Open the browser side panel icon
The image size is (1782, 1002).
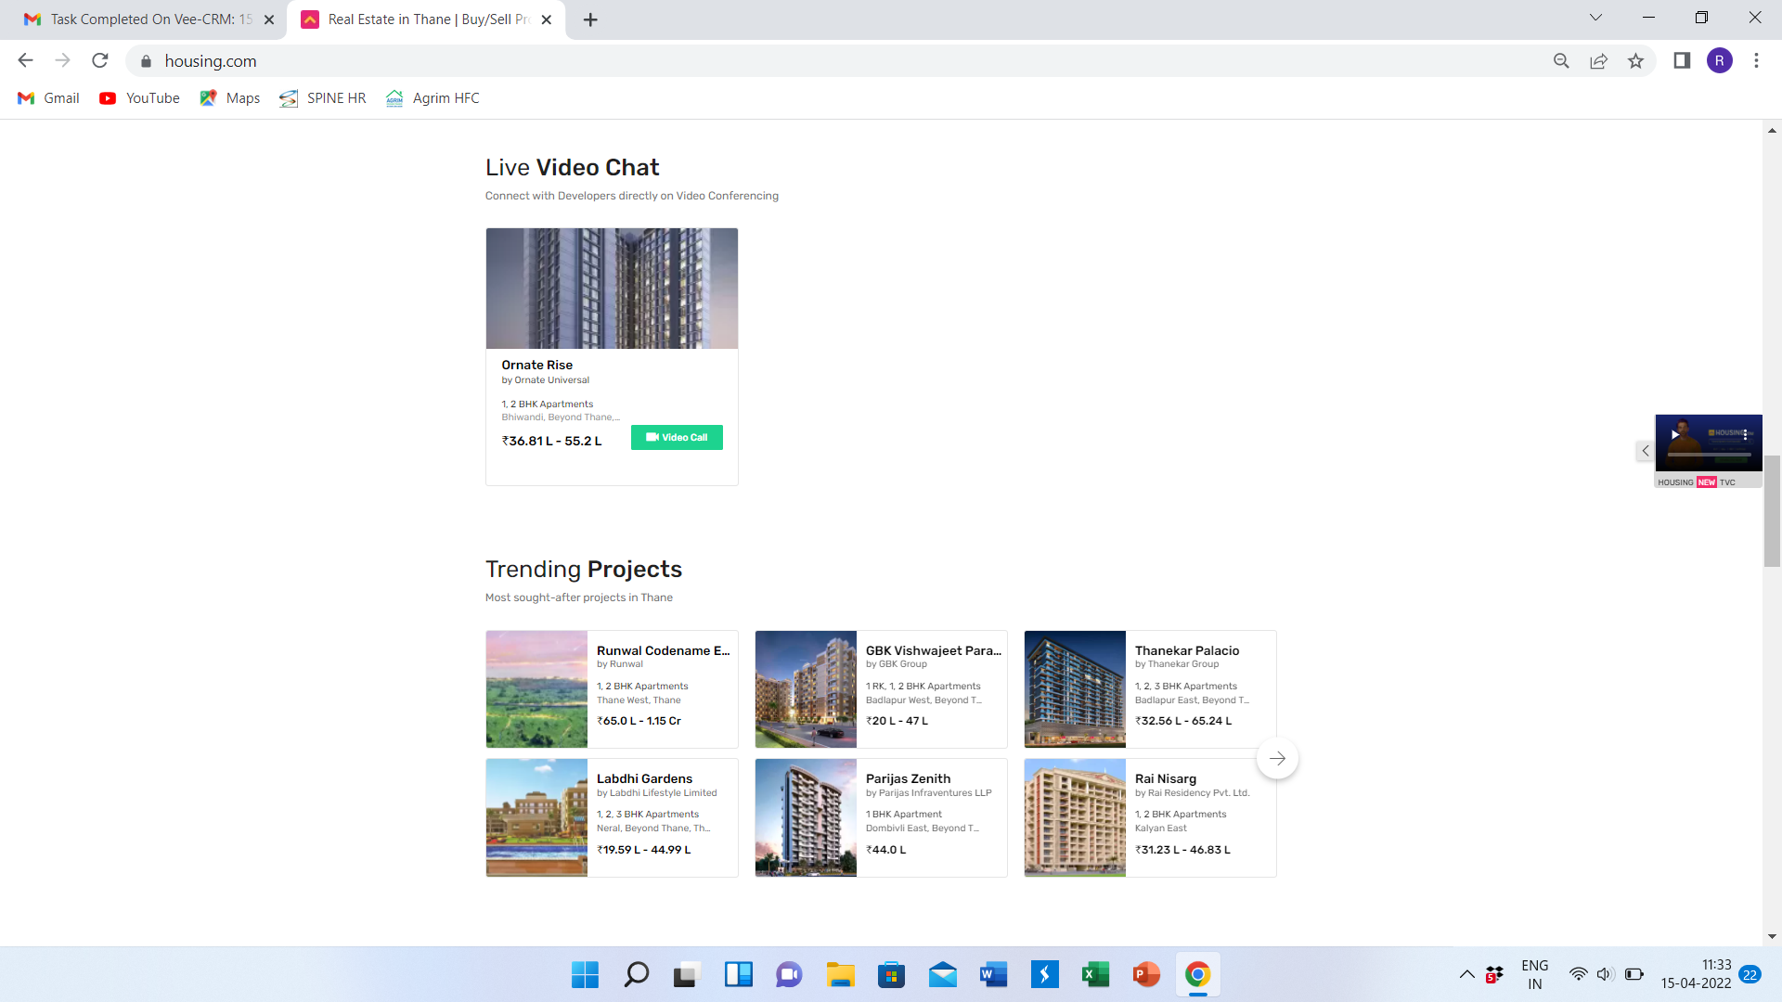1682,60
